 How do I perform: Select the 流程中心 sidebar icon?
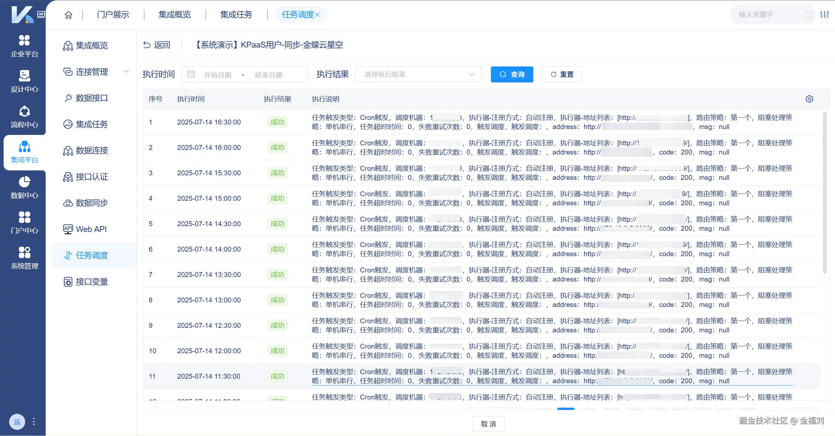point(24,116)
